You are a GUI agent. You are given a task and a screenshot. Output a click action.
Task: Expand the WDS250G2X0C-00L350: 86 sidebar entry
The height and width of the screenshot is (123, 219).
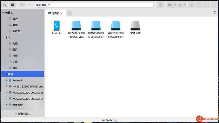coord(6,93)
